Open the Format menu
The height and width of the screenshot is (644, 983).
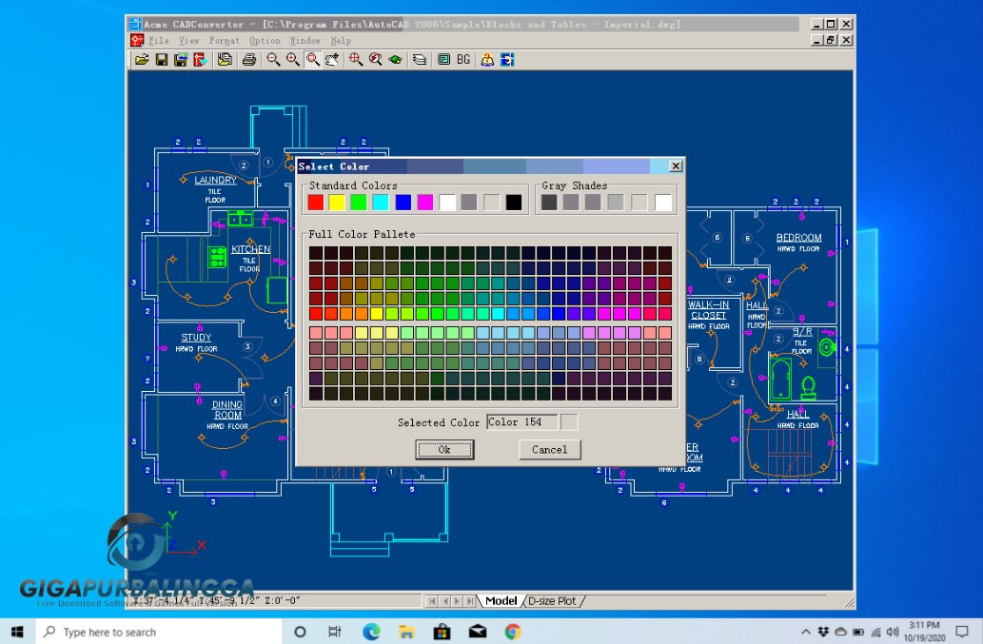225,40
